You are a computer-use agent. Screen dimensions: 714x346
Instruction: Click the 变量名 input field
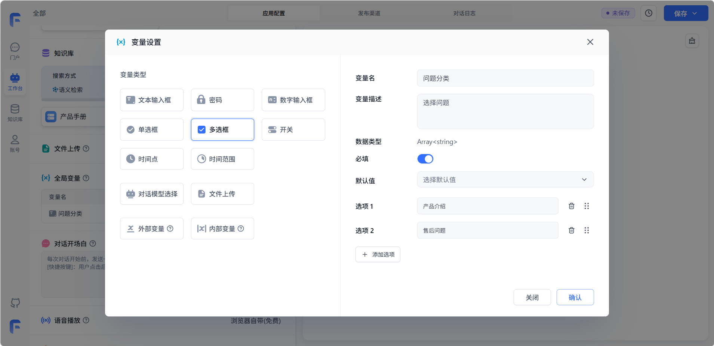[x=505, y=78]
